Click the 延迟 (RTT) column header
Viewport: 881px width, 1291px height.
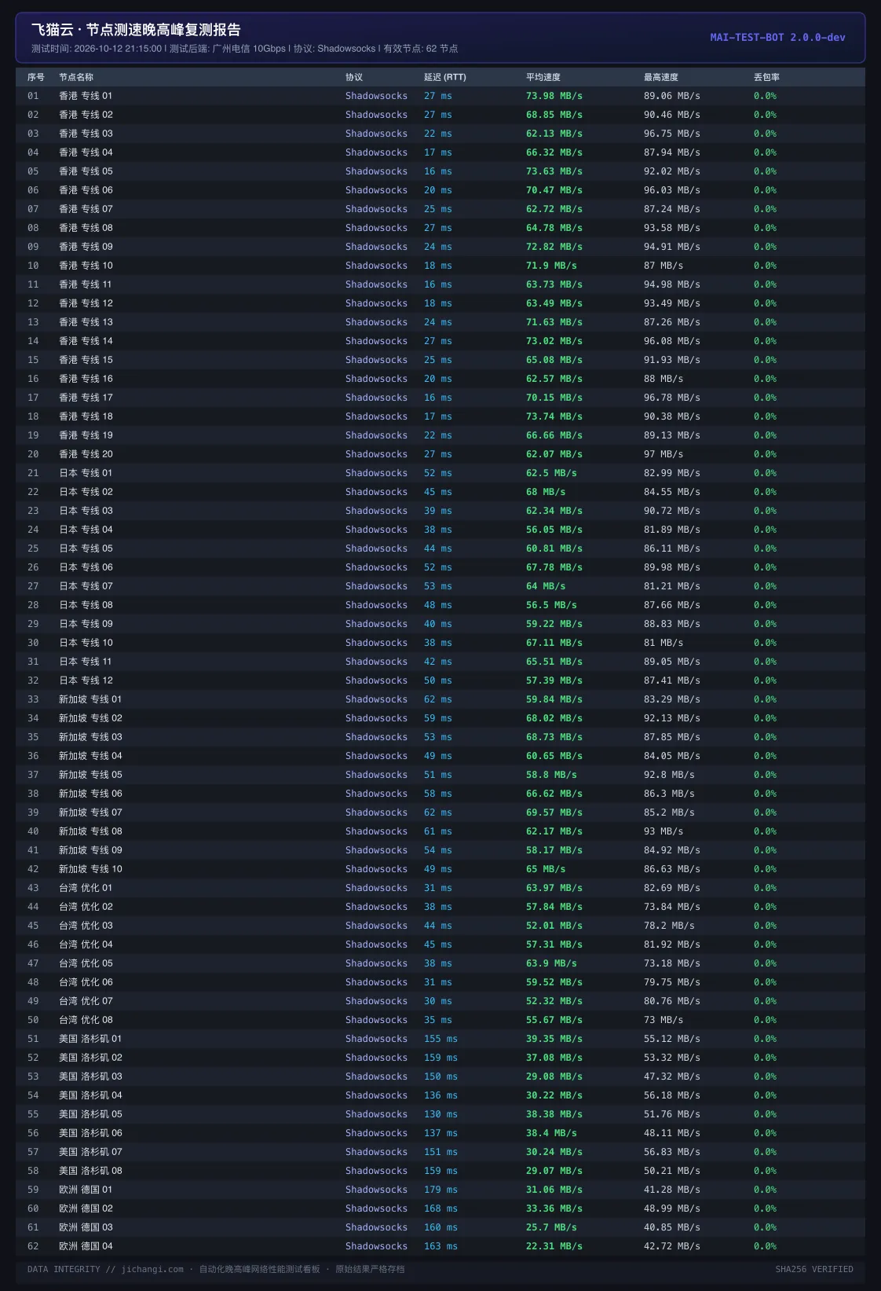coord(445,77)
